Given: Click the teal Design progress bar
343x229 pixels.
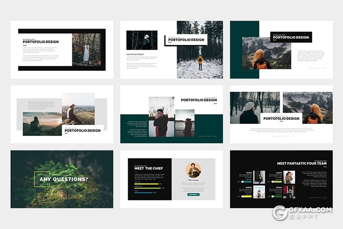Looking at the screenshot, I should 144,193.
